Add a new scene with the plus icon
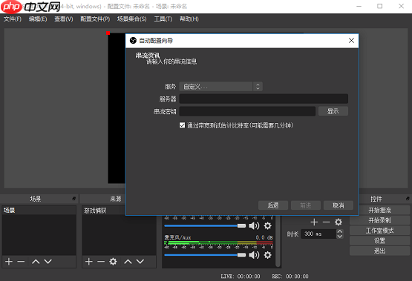This screenshot has height=281, width=412. point(9,261)
